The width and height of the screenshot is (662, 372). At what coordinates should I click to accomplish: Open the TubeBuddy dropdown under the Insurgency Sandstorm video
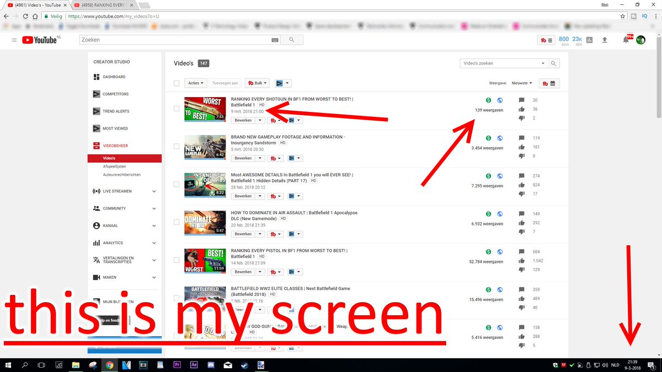point(275,158)
